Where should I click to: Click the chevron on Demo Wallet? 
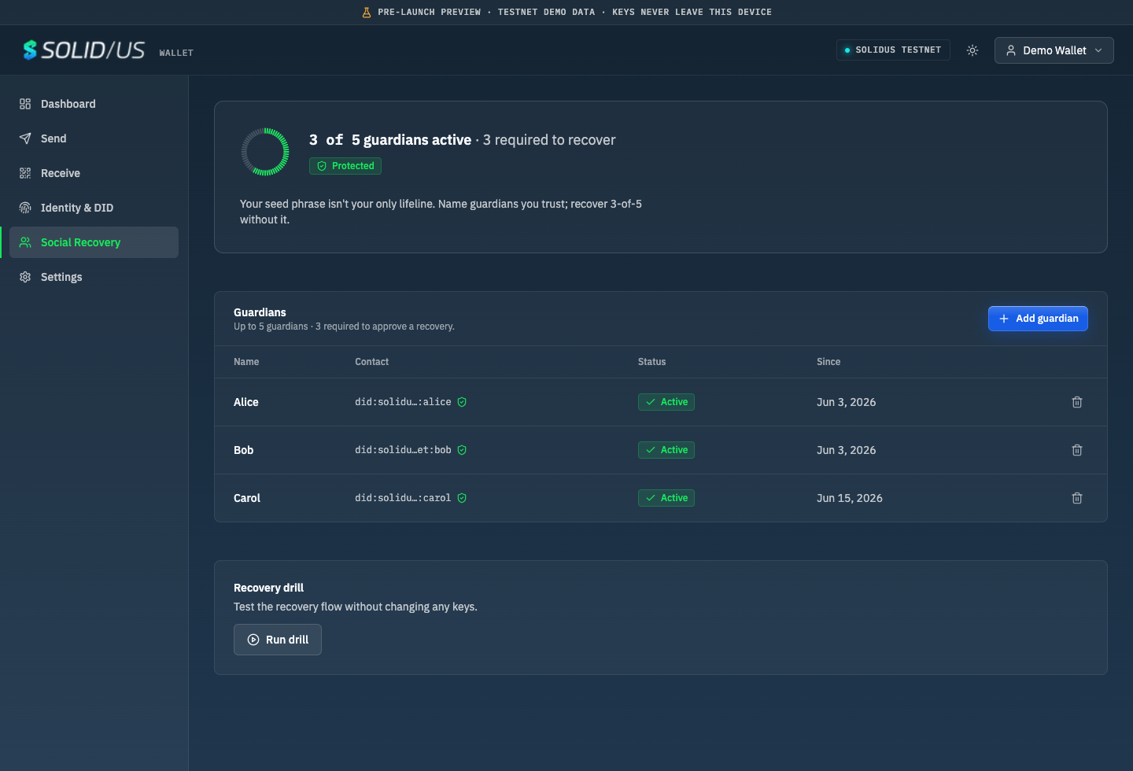pos(1098,50)
